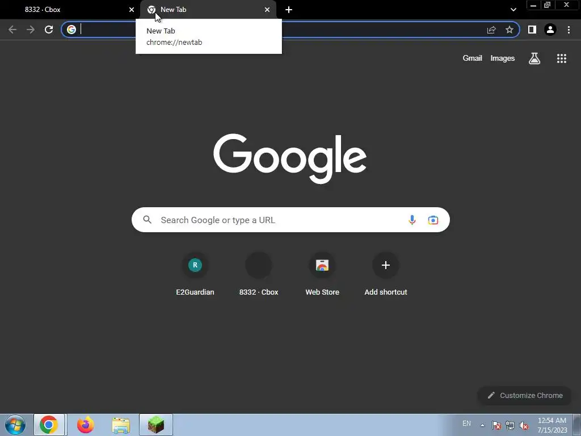Image resolution: width=581 pixels, height=436 pixels.
Task: Click the magnifier icon in search box
Action: pyautogui.click(x=148, y=220)
